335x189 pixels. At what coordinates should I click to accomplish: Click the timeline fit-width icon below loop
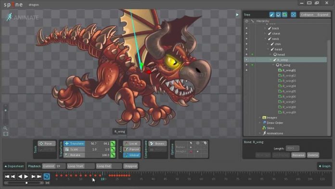[48, 183]
